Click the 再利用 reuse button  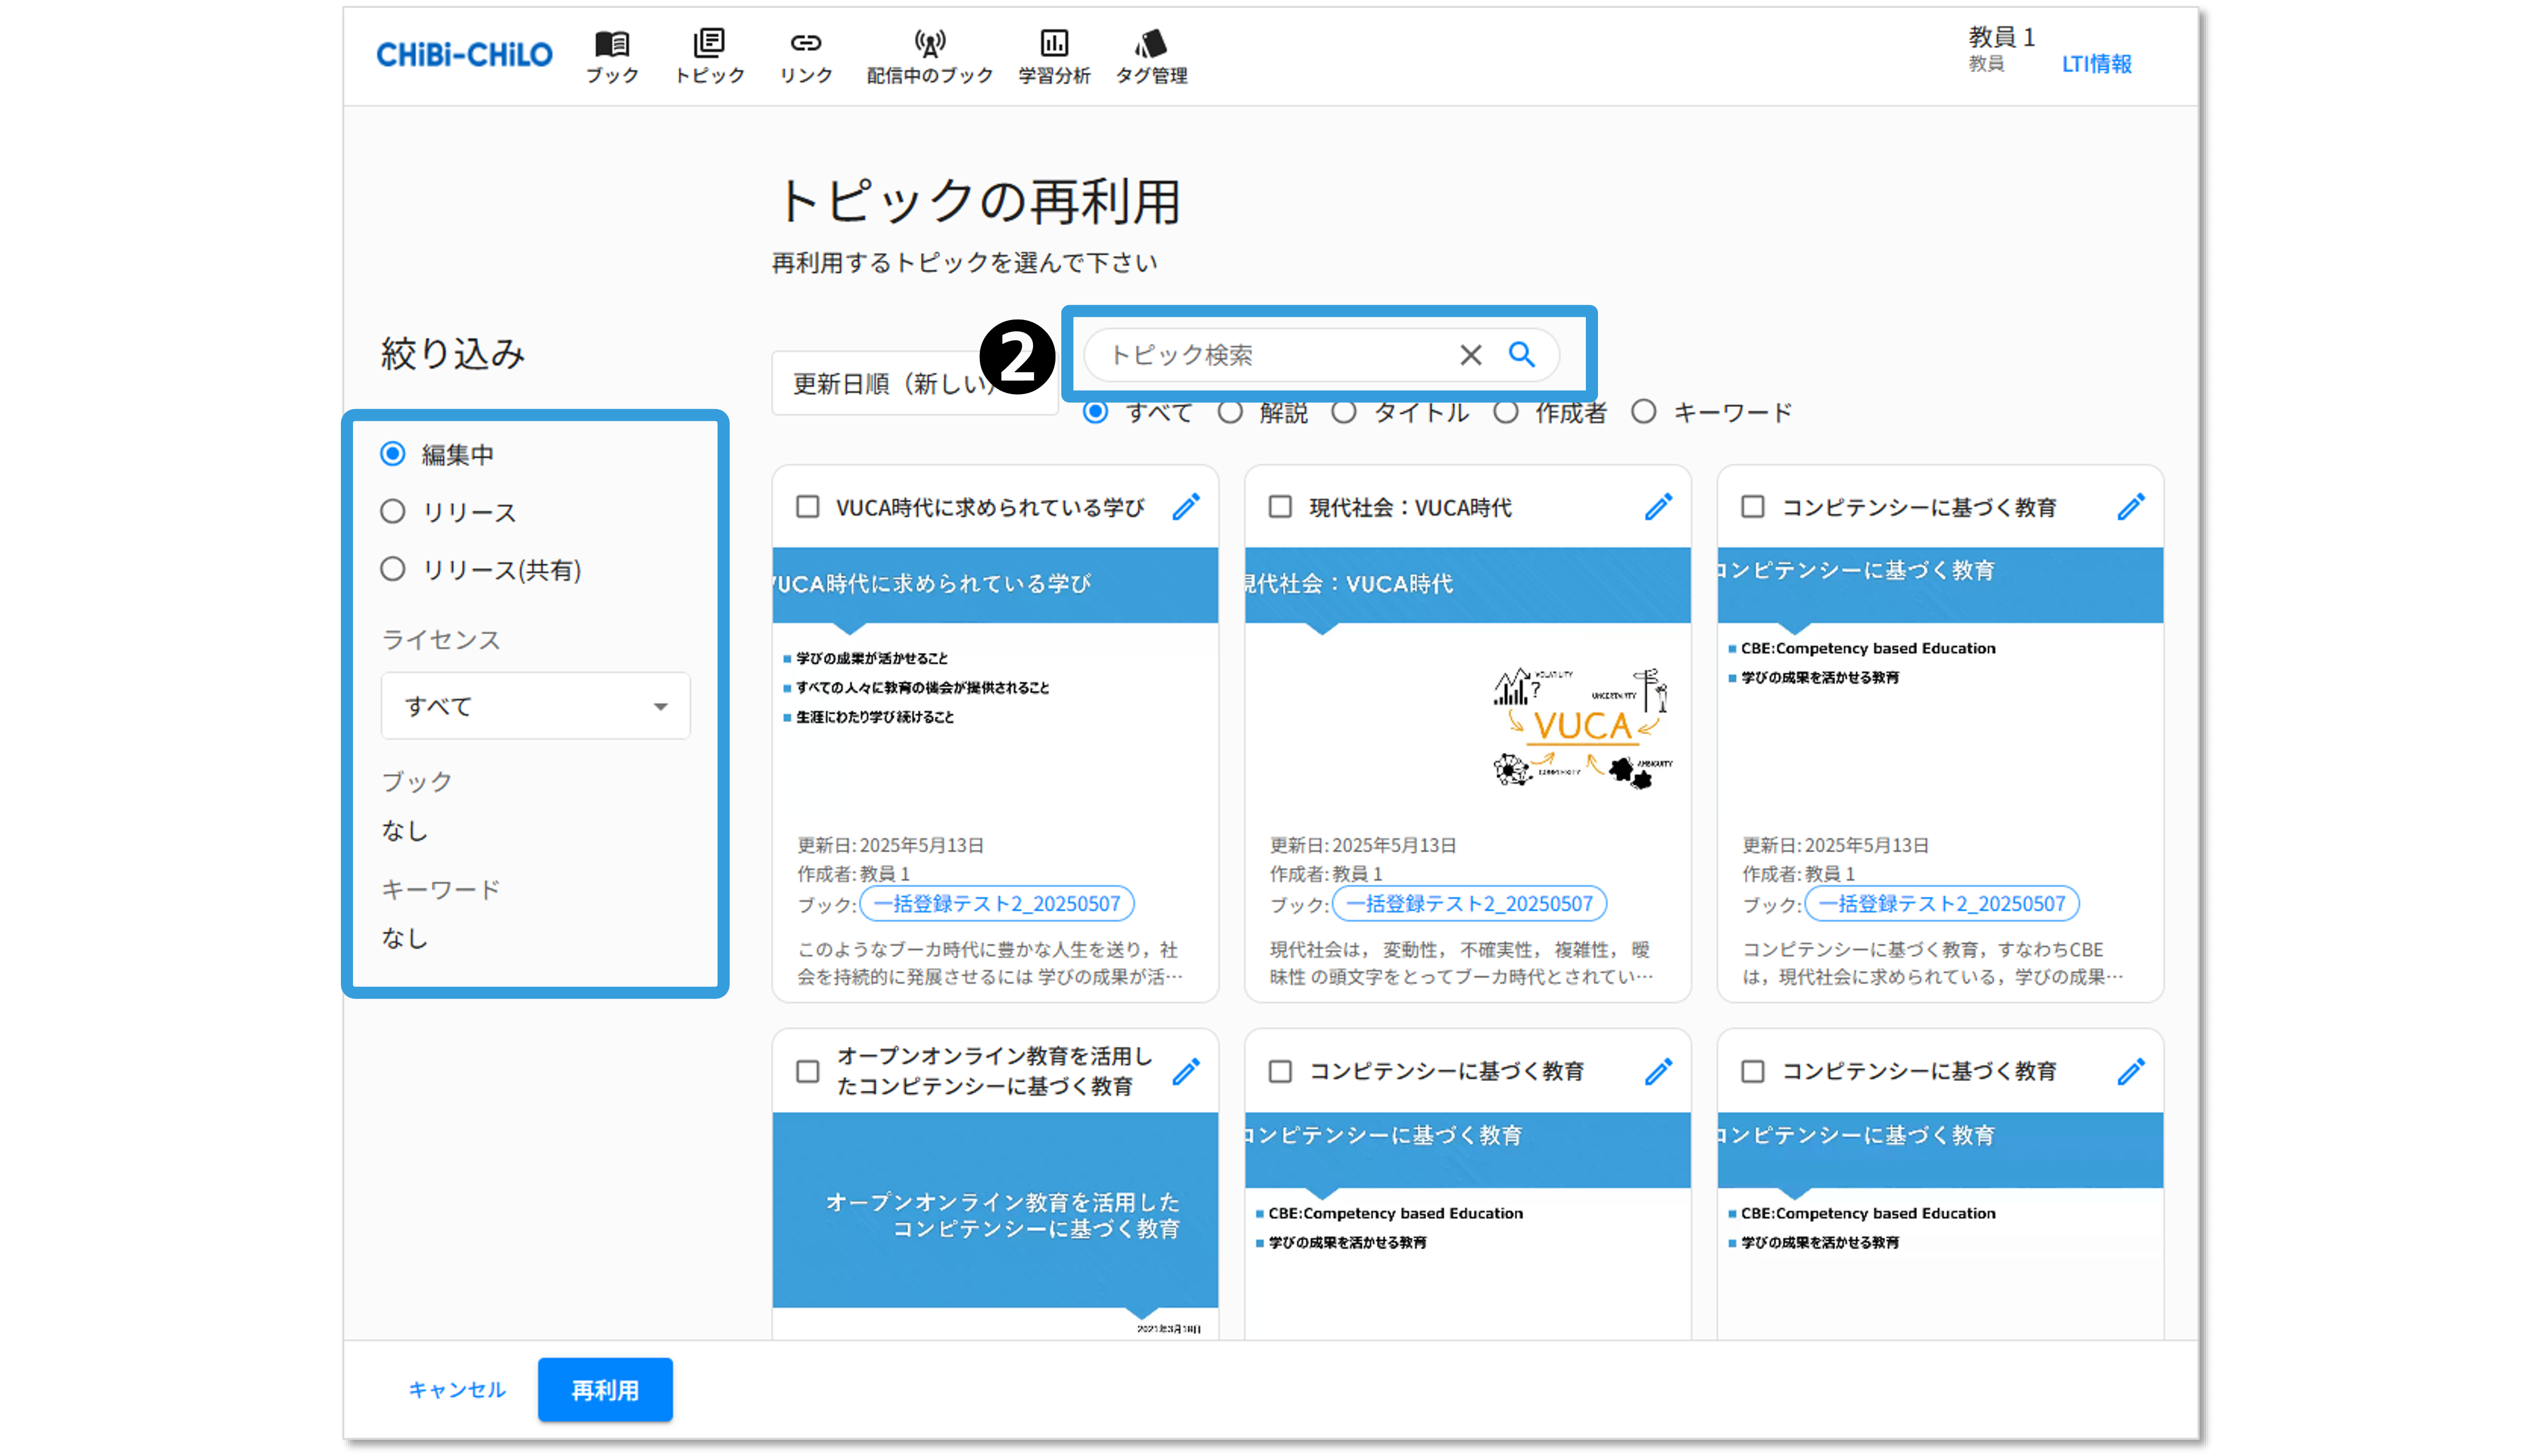(605, 1389)
